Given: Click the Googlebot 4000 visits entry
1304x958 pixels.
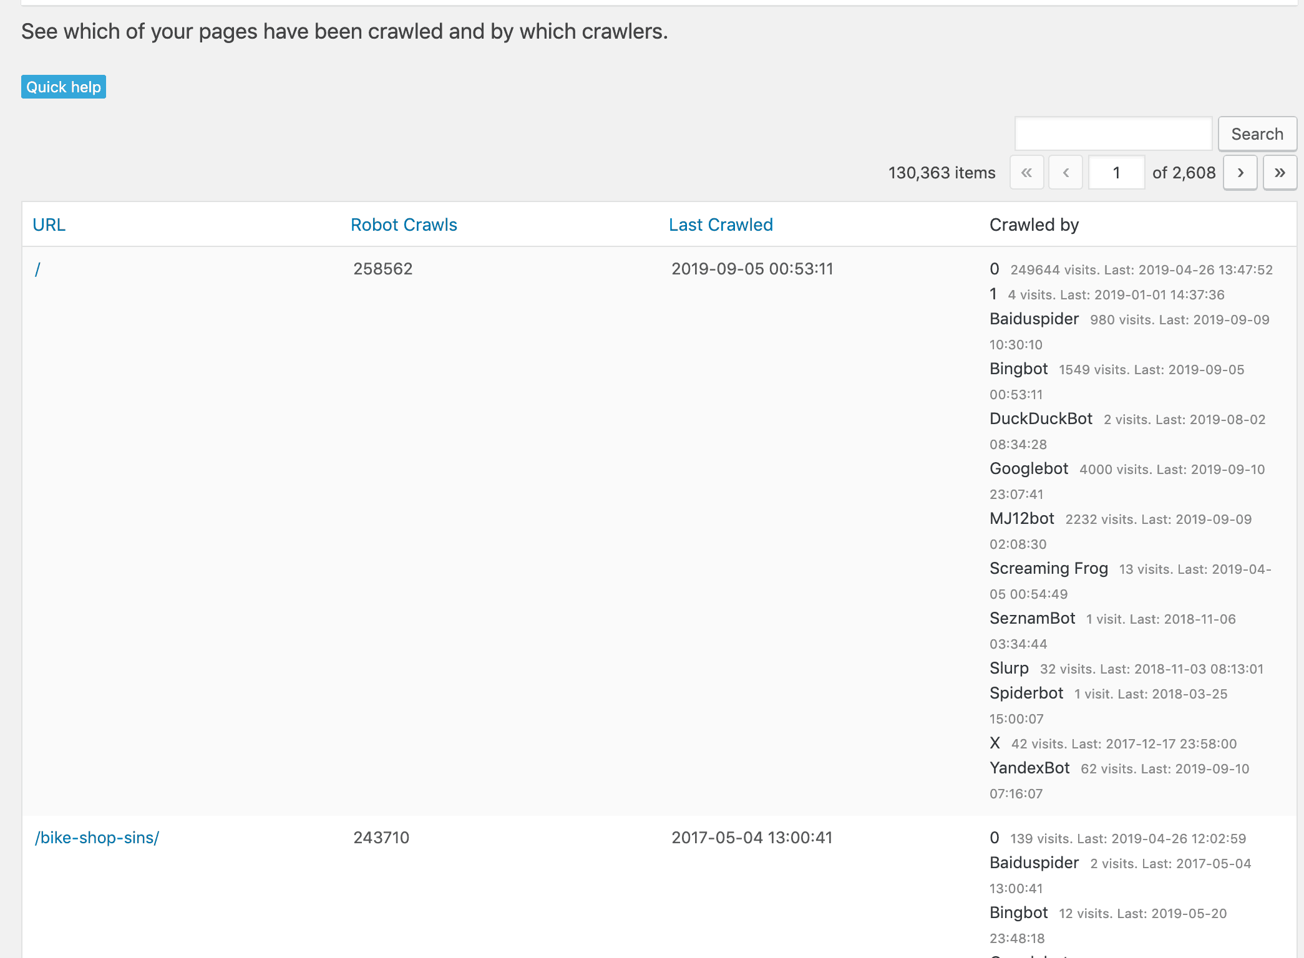Looking at the screenshot, I should [1127, 481].
